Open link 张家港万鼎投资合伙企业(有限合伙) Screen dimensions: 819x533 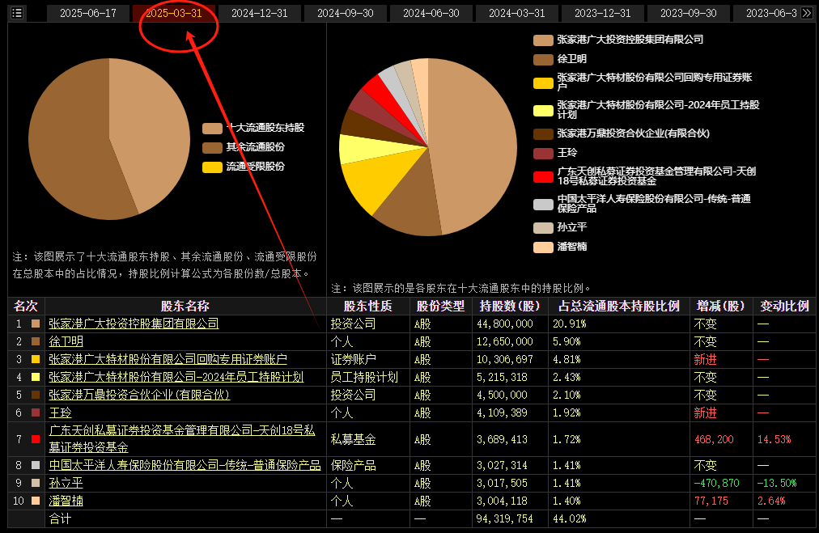[139, 395]
